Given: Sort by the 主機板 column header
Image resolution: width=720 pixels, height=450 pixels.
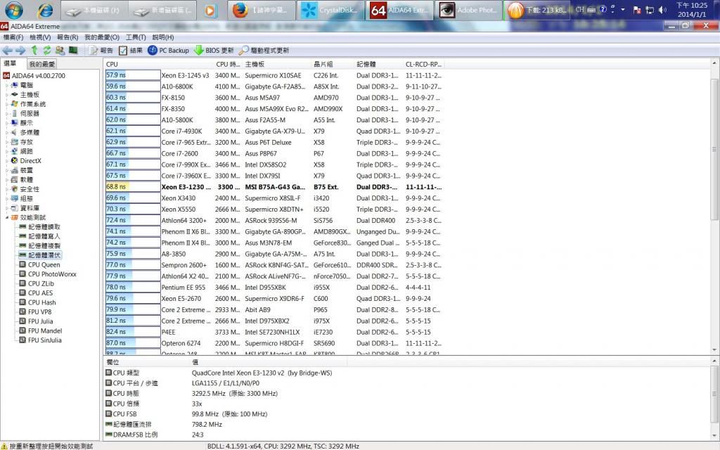Looking at the screenshot, I should (x=277, y=64).
